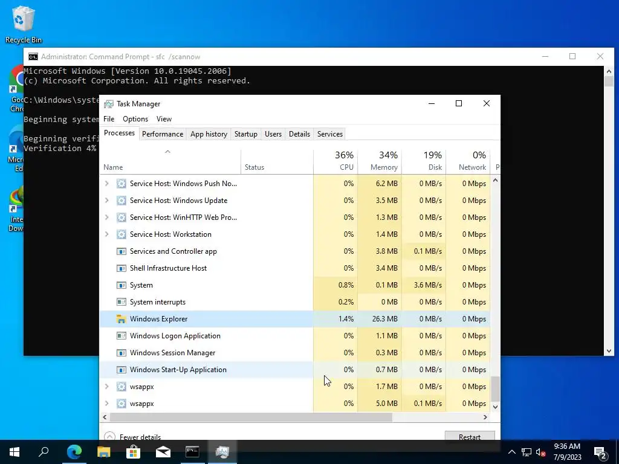Image resolution: width=619 pixels, height=464 pixels.
Task: Click the System process icon
Action: (121, 285)
